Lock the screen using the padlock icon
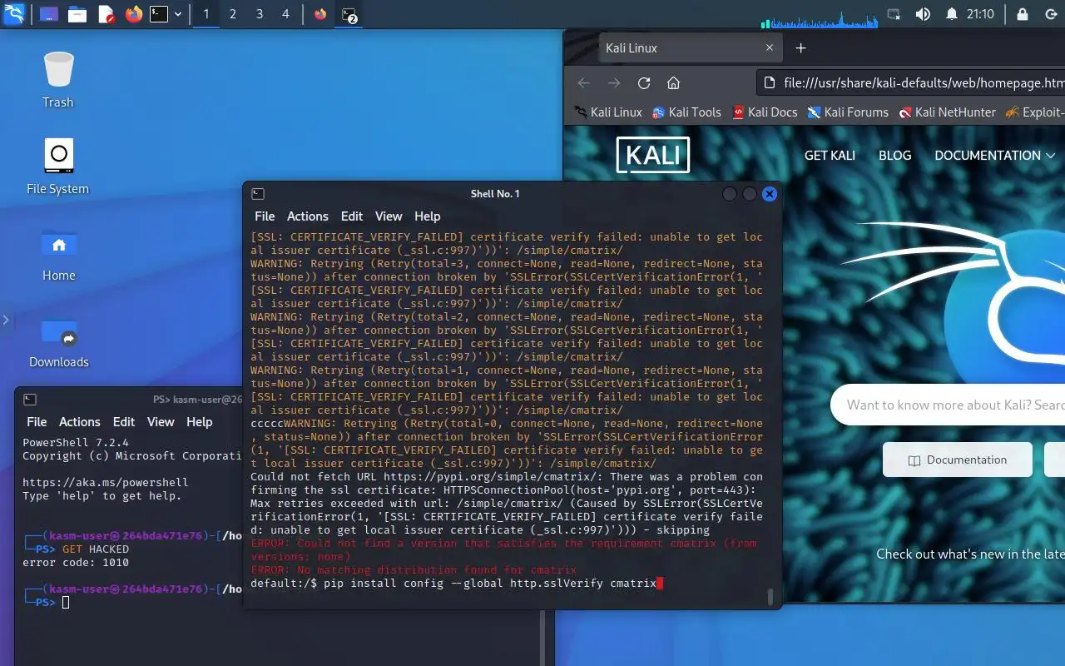1065x666 pixels. coord(1023,14)
